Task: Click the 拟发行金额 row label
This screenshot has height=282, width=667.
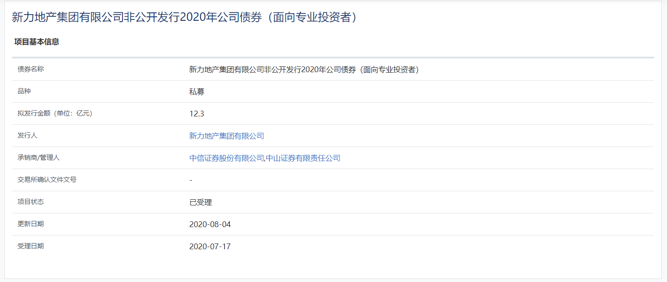Action: pyautogui.click(x=55, y=113)
